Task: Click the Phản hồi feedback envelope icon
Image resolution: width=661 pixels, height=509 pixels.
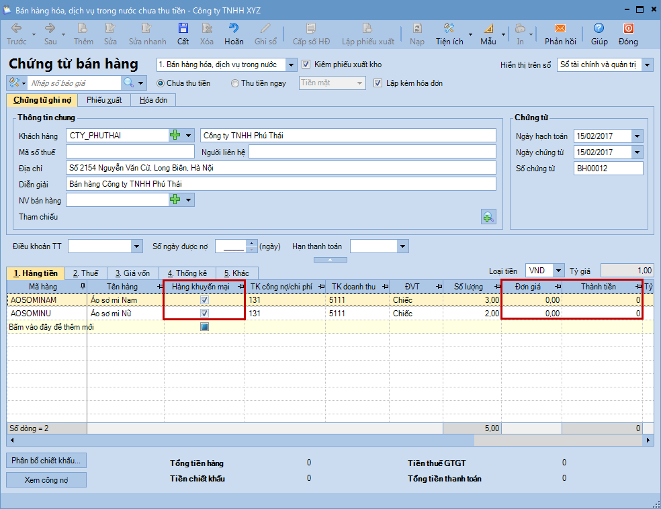Action: pos(560,29)
